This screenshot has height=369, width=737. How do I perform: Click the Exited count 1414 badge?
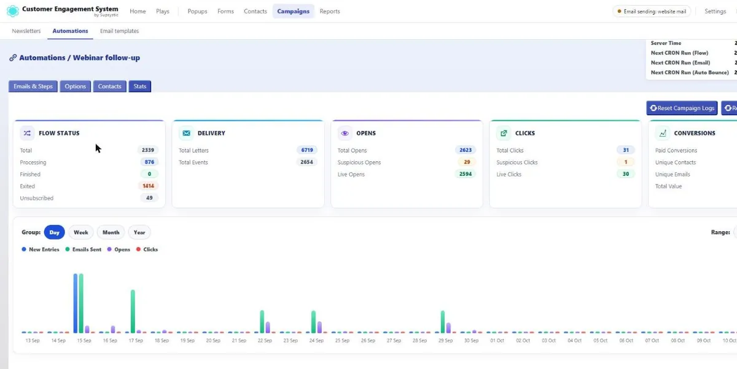click(148, 186)
